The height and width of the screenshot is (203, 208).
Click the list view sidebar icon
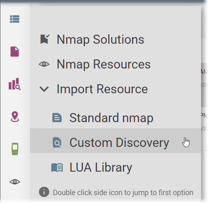14,19
